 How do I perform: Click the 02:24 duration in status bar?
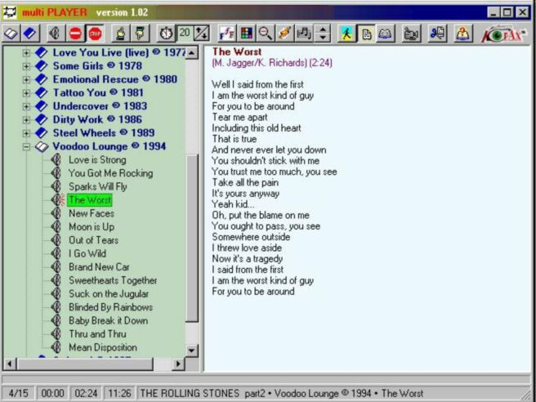click(86, 394)
